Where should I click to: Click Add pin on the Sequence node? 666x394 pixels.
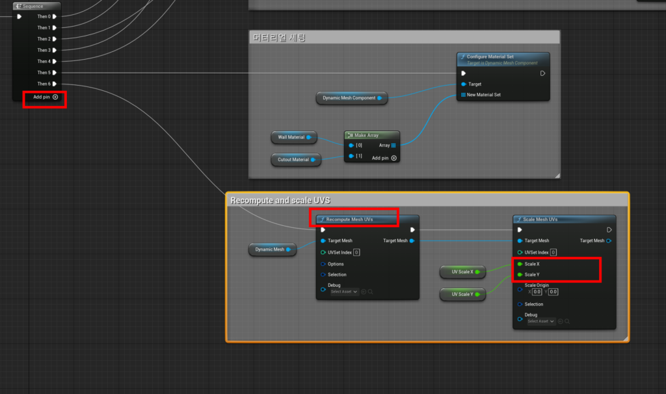pyautogui.click(x=46, y=97)
